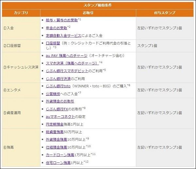Click the 付与スタンプ column header
The height and width of the screenshot is (169, 196).
165,13
